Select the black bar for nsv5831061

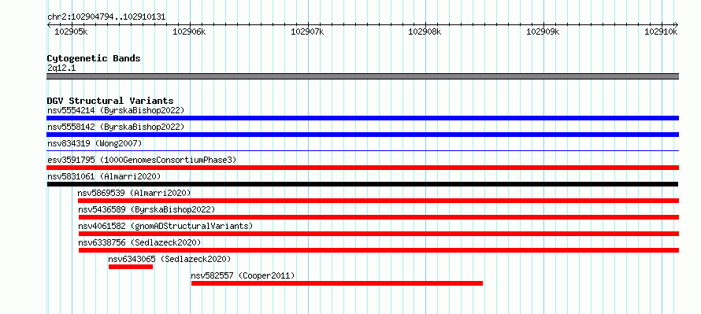point(362,184)
